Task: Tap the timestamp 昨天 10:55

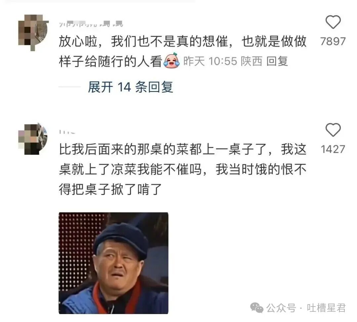Action: pyautogui.click(x=210, y=61)
